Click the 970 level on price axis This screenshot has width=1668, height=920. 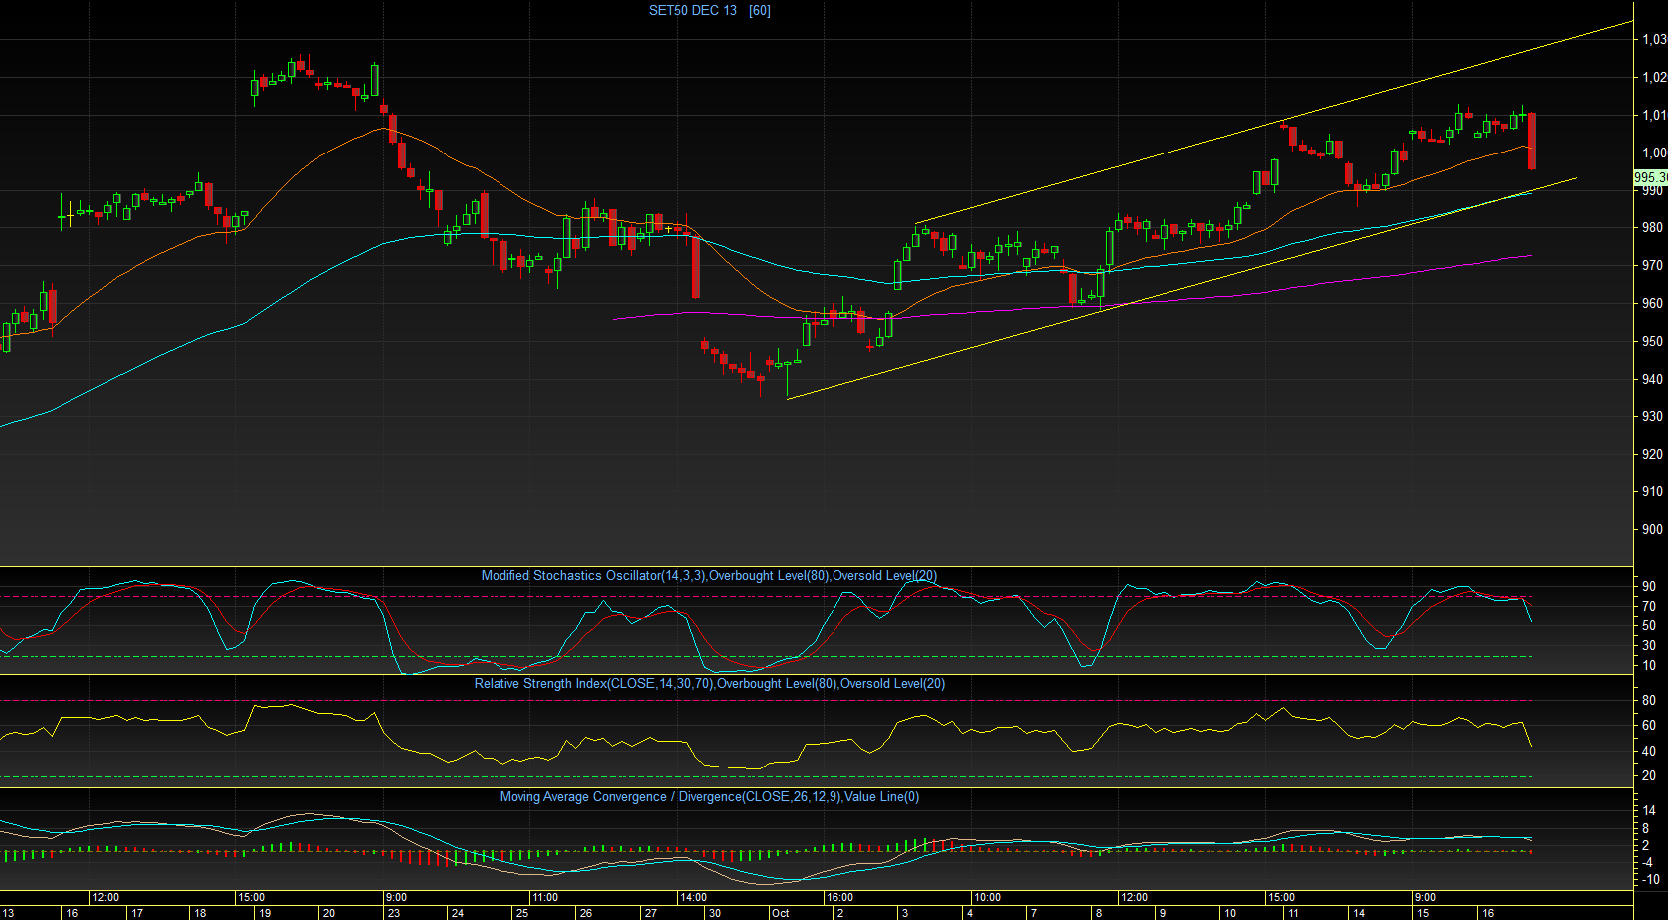tap(1653, 266)
